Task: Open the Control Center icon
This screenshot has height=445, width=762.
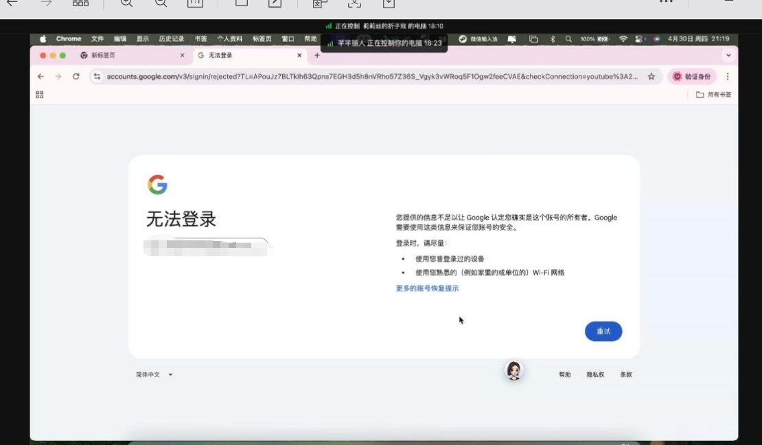Action: (x=638, y=39)
